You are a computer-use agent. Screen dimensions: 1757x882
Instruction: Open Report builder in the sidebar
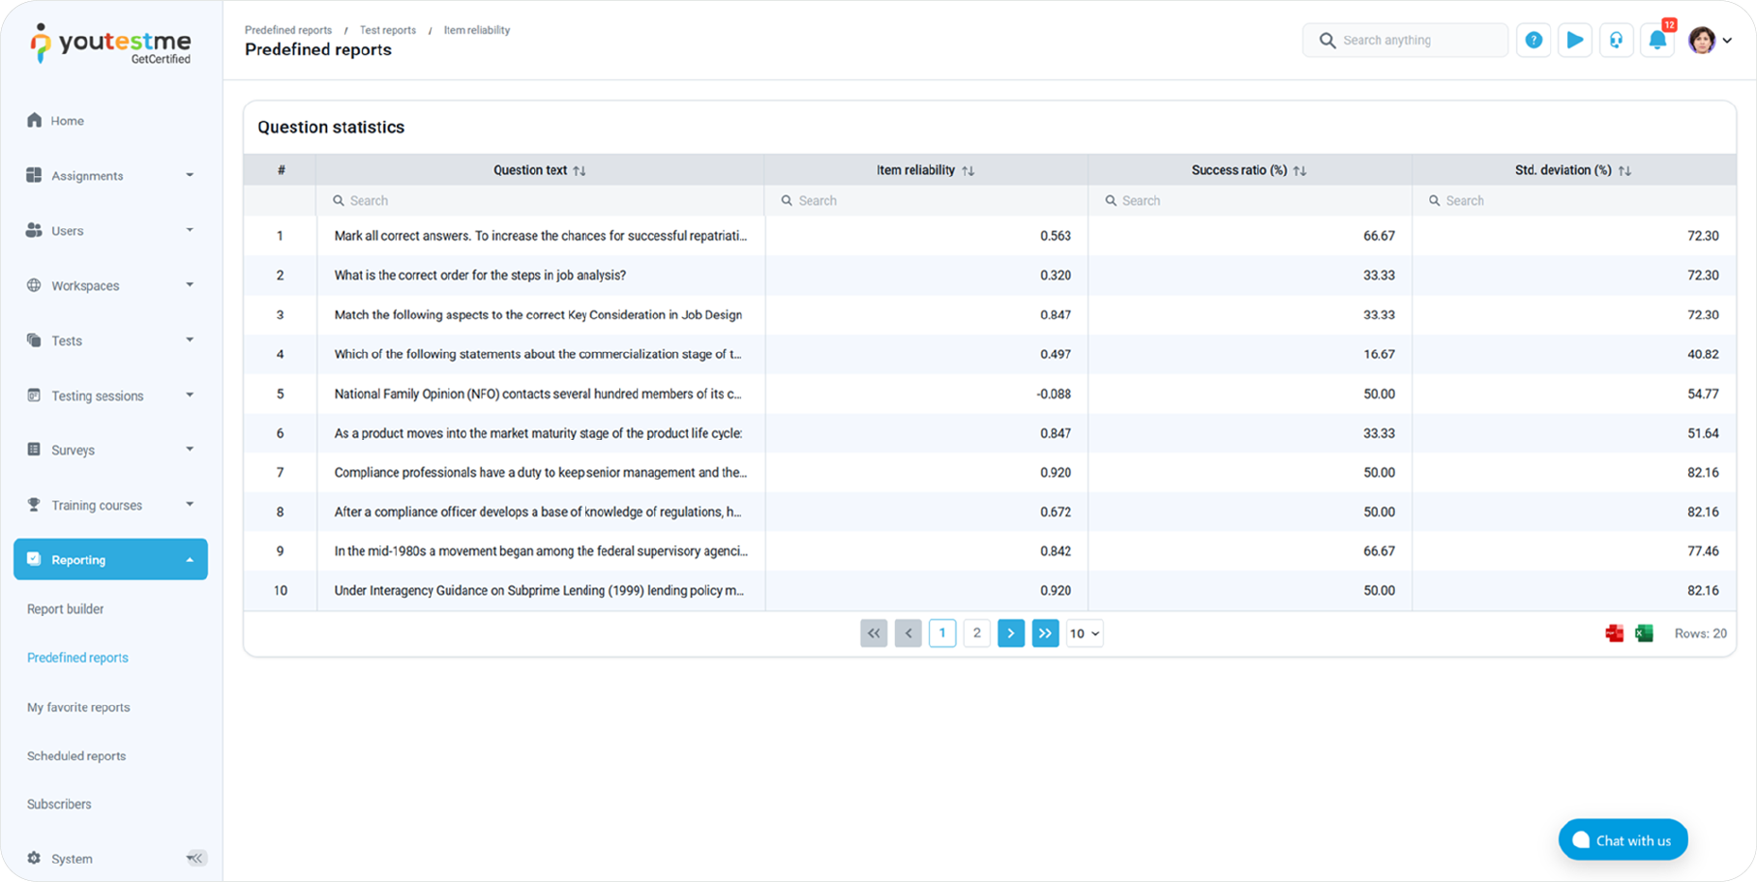coord(66,609)
